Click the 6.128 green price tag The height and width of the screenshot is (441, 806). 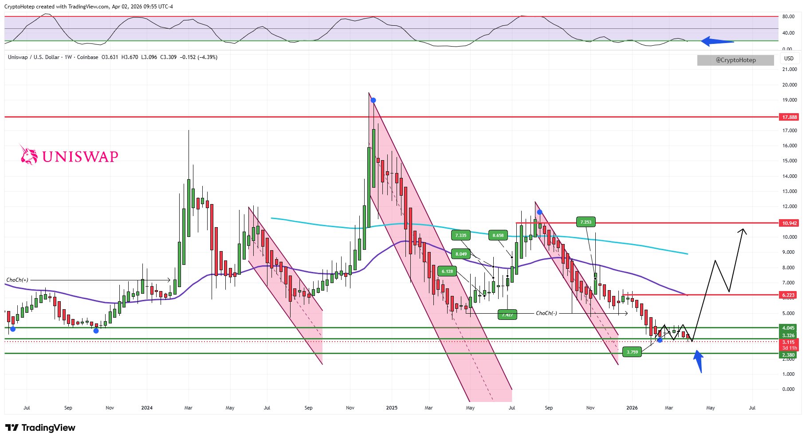pyautogui.click(x=447, y=271)
